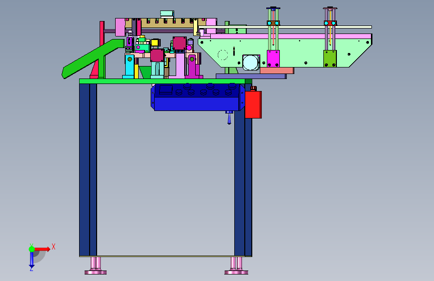Select the left dark blue table leg
This screenshot has width=434, height=281.
click(x=88, y=170)
